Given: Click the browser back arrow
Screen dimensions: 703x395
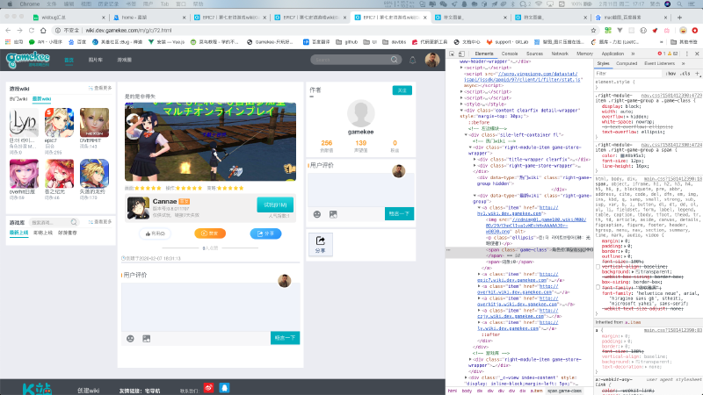Looking at the screenshot, I should pos(8,31).
